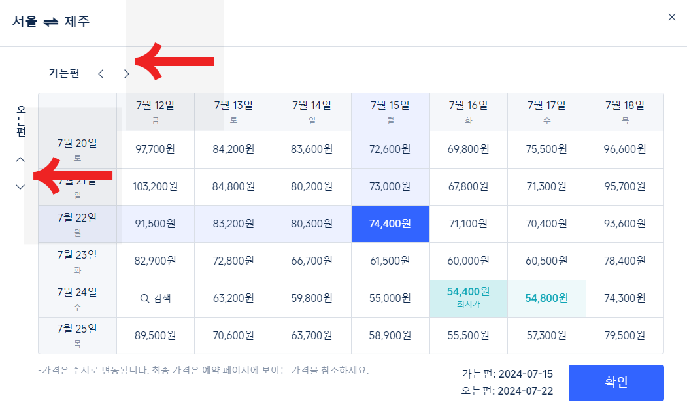Select the 61,500원 fare for July 23 return
Screen dimensions: 687x415
coord(390,261)
